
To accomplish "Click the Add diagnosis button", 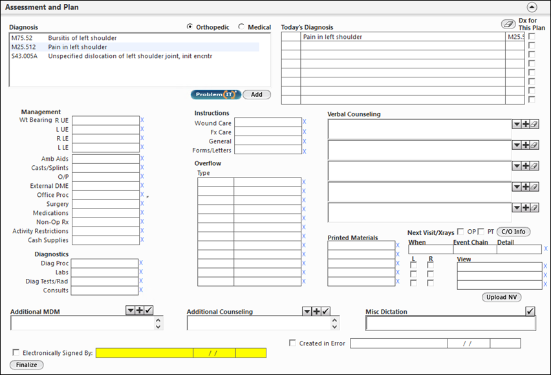I will coord(257,94).
